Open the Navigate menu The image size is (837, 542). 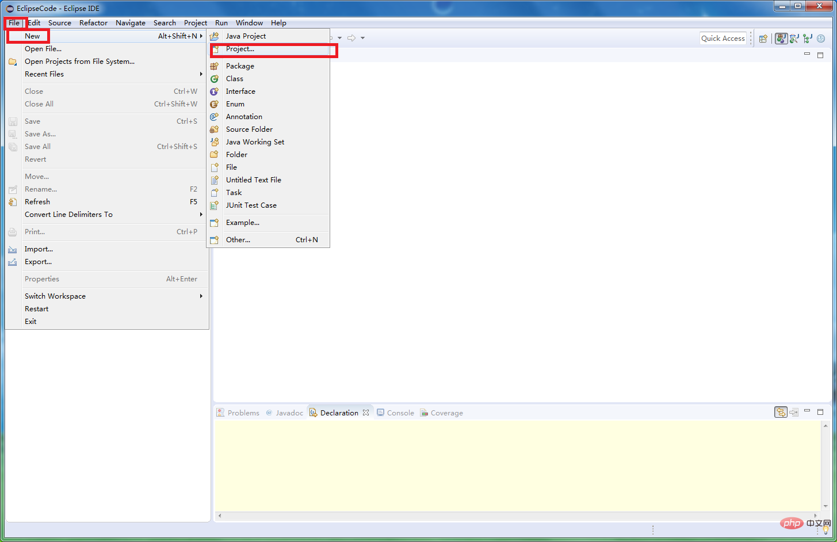(x=131, y=23)
